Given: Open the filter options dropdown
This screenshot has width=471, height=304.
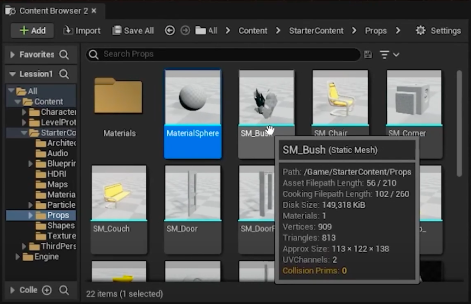Looking at the screenshot, I should 389,54.
